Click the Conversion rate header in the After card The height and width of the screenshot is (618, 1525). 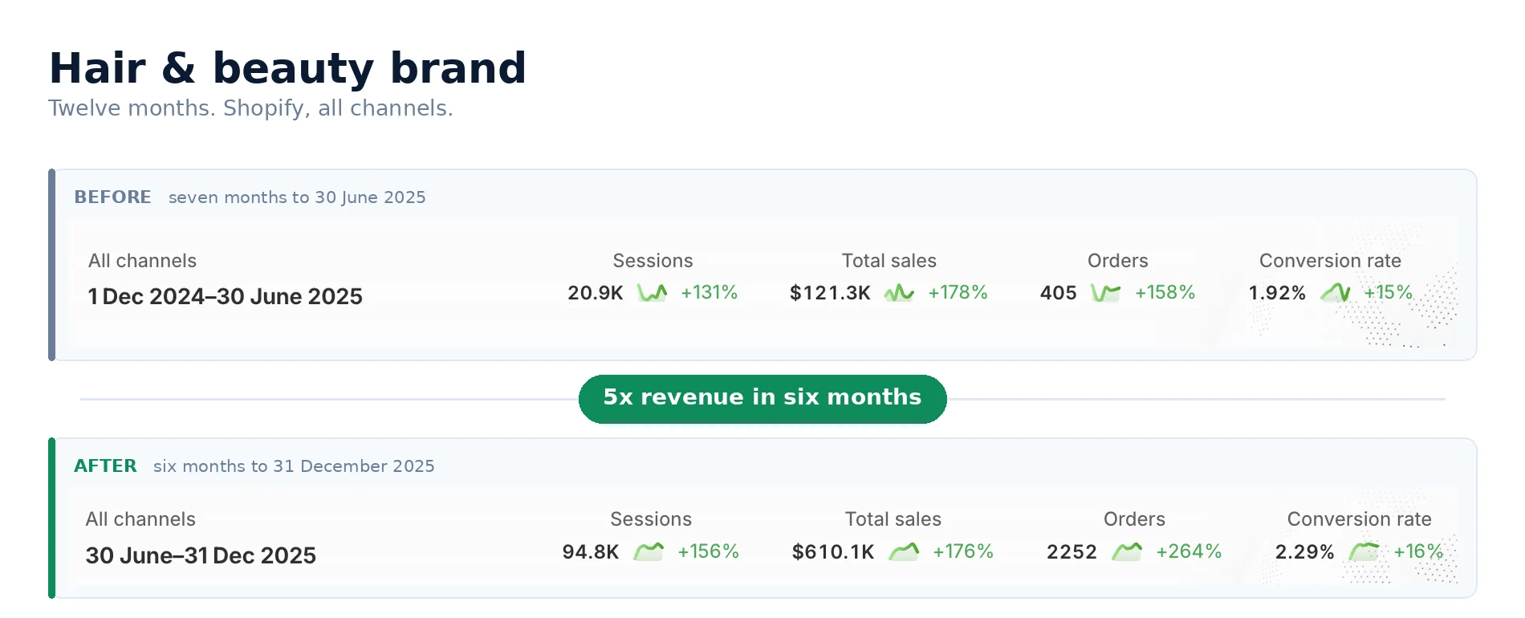(1360, 519)
